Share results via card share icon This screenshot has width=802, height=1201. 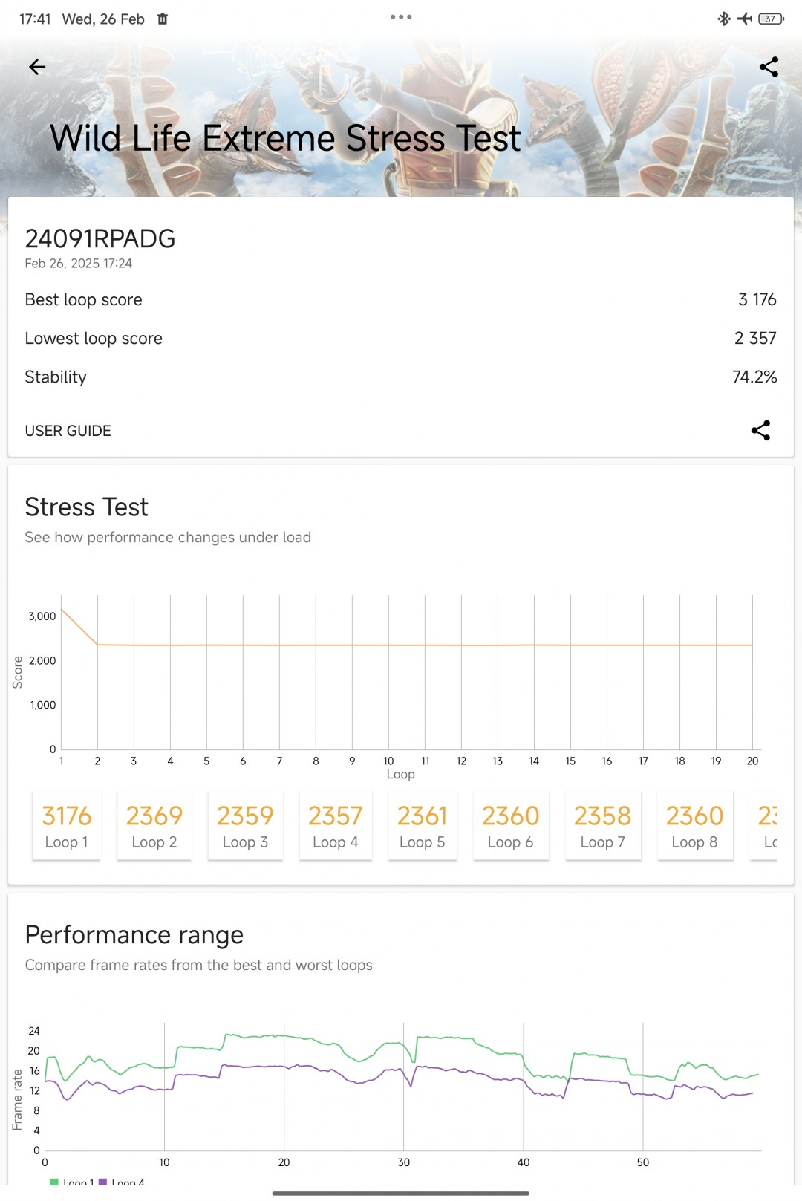coord(760,431)
